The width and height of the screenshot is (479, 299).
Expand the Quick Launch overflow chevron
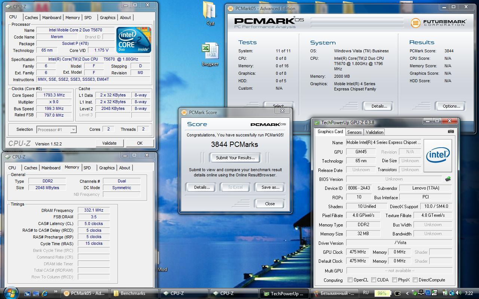coord(56,292)
